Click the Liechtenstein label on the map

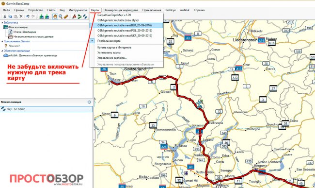pos(245,40)
